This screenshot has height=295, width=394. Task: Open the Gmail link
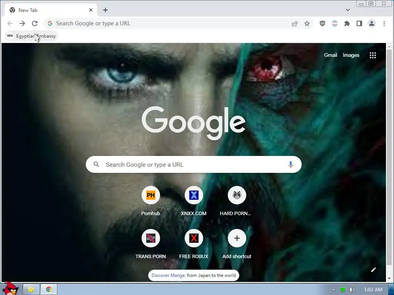coord(331,55)
